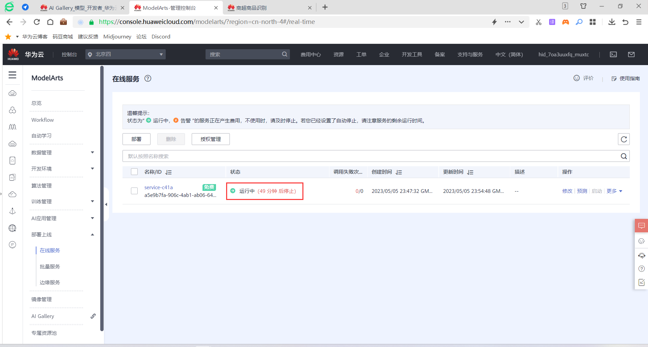Click the 评价 rating smiley link
Screen dimensions: 648x347
pyautogui.click(x=584, y=78)
